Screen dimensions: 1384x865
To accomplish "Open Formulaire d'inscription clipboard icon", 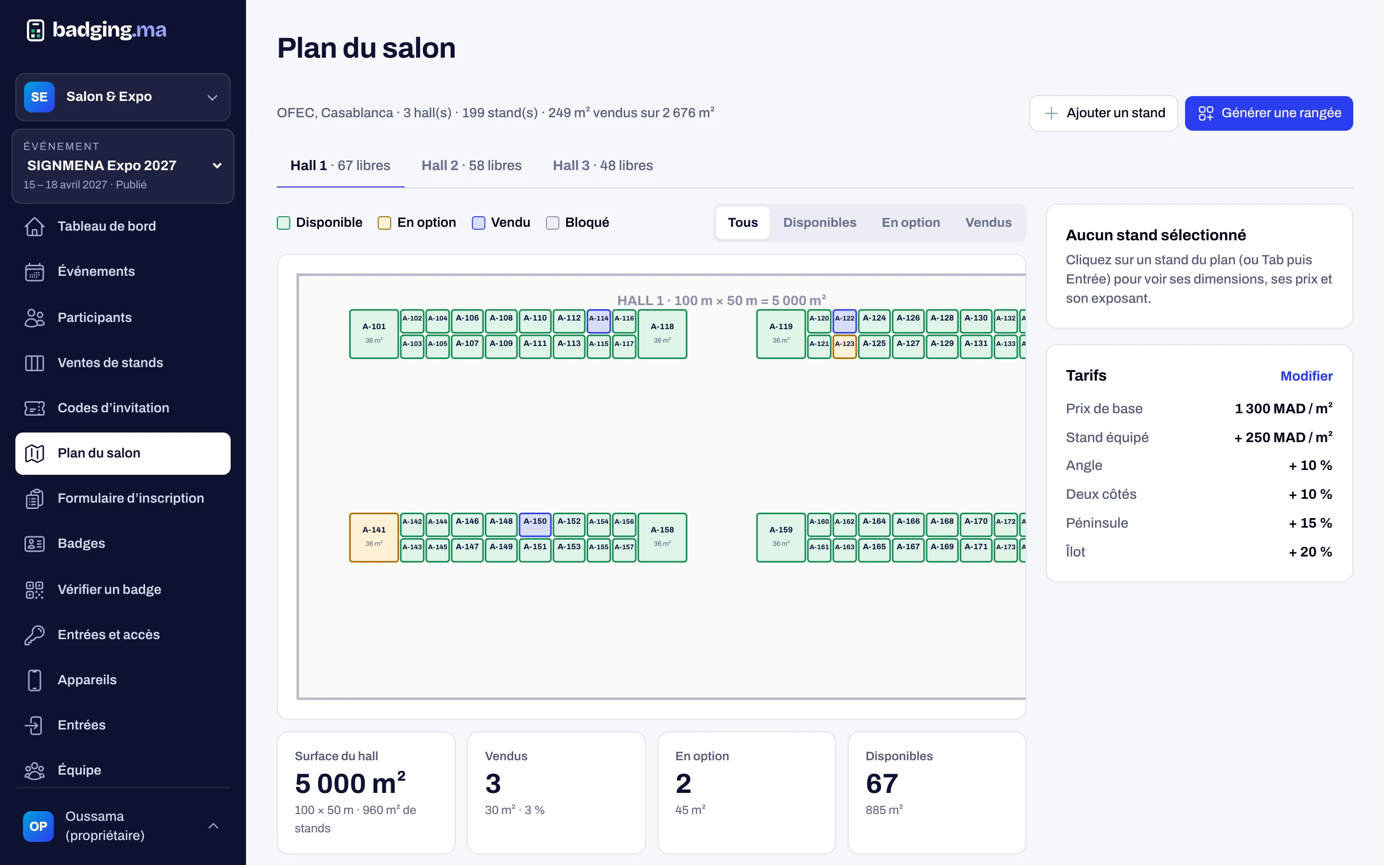I will [x=34, y=498].
